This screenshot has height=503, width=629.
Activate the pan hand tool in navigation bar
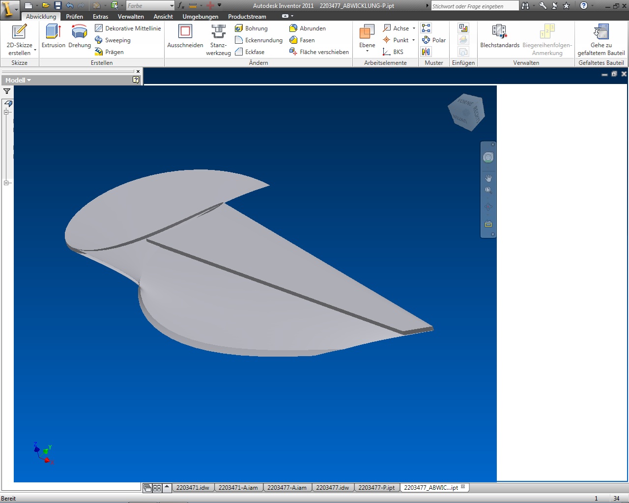(488, 178)
